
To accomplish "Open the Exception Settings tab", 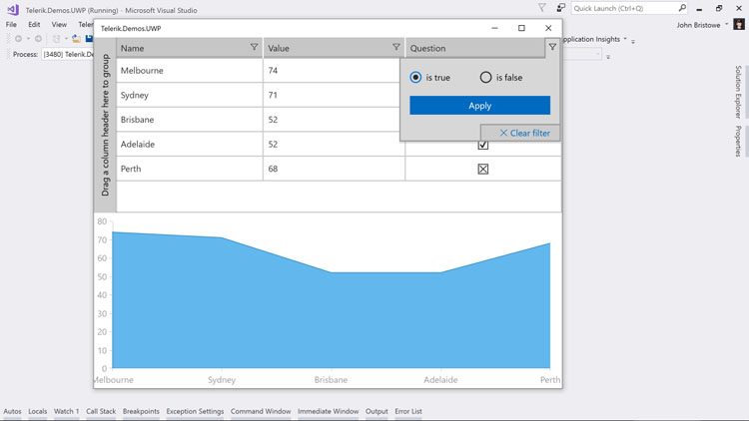I will 195,411.
